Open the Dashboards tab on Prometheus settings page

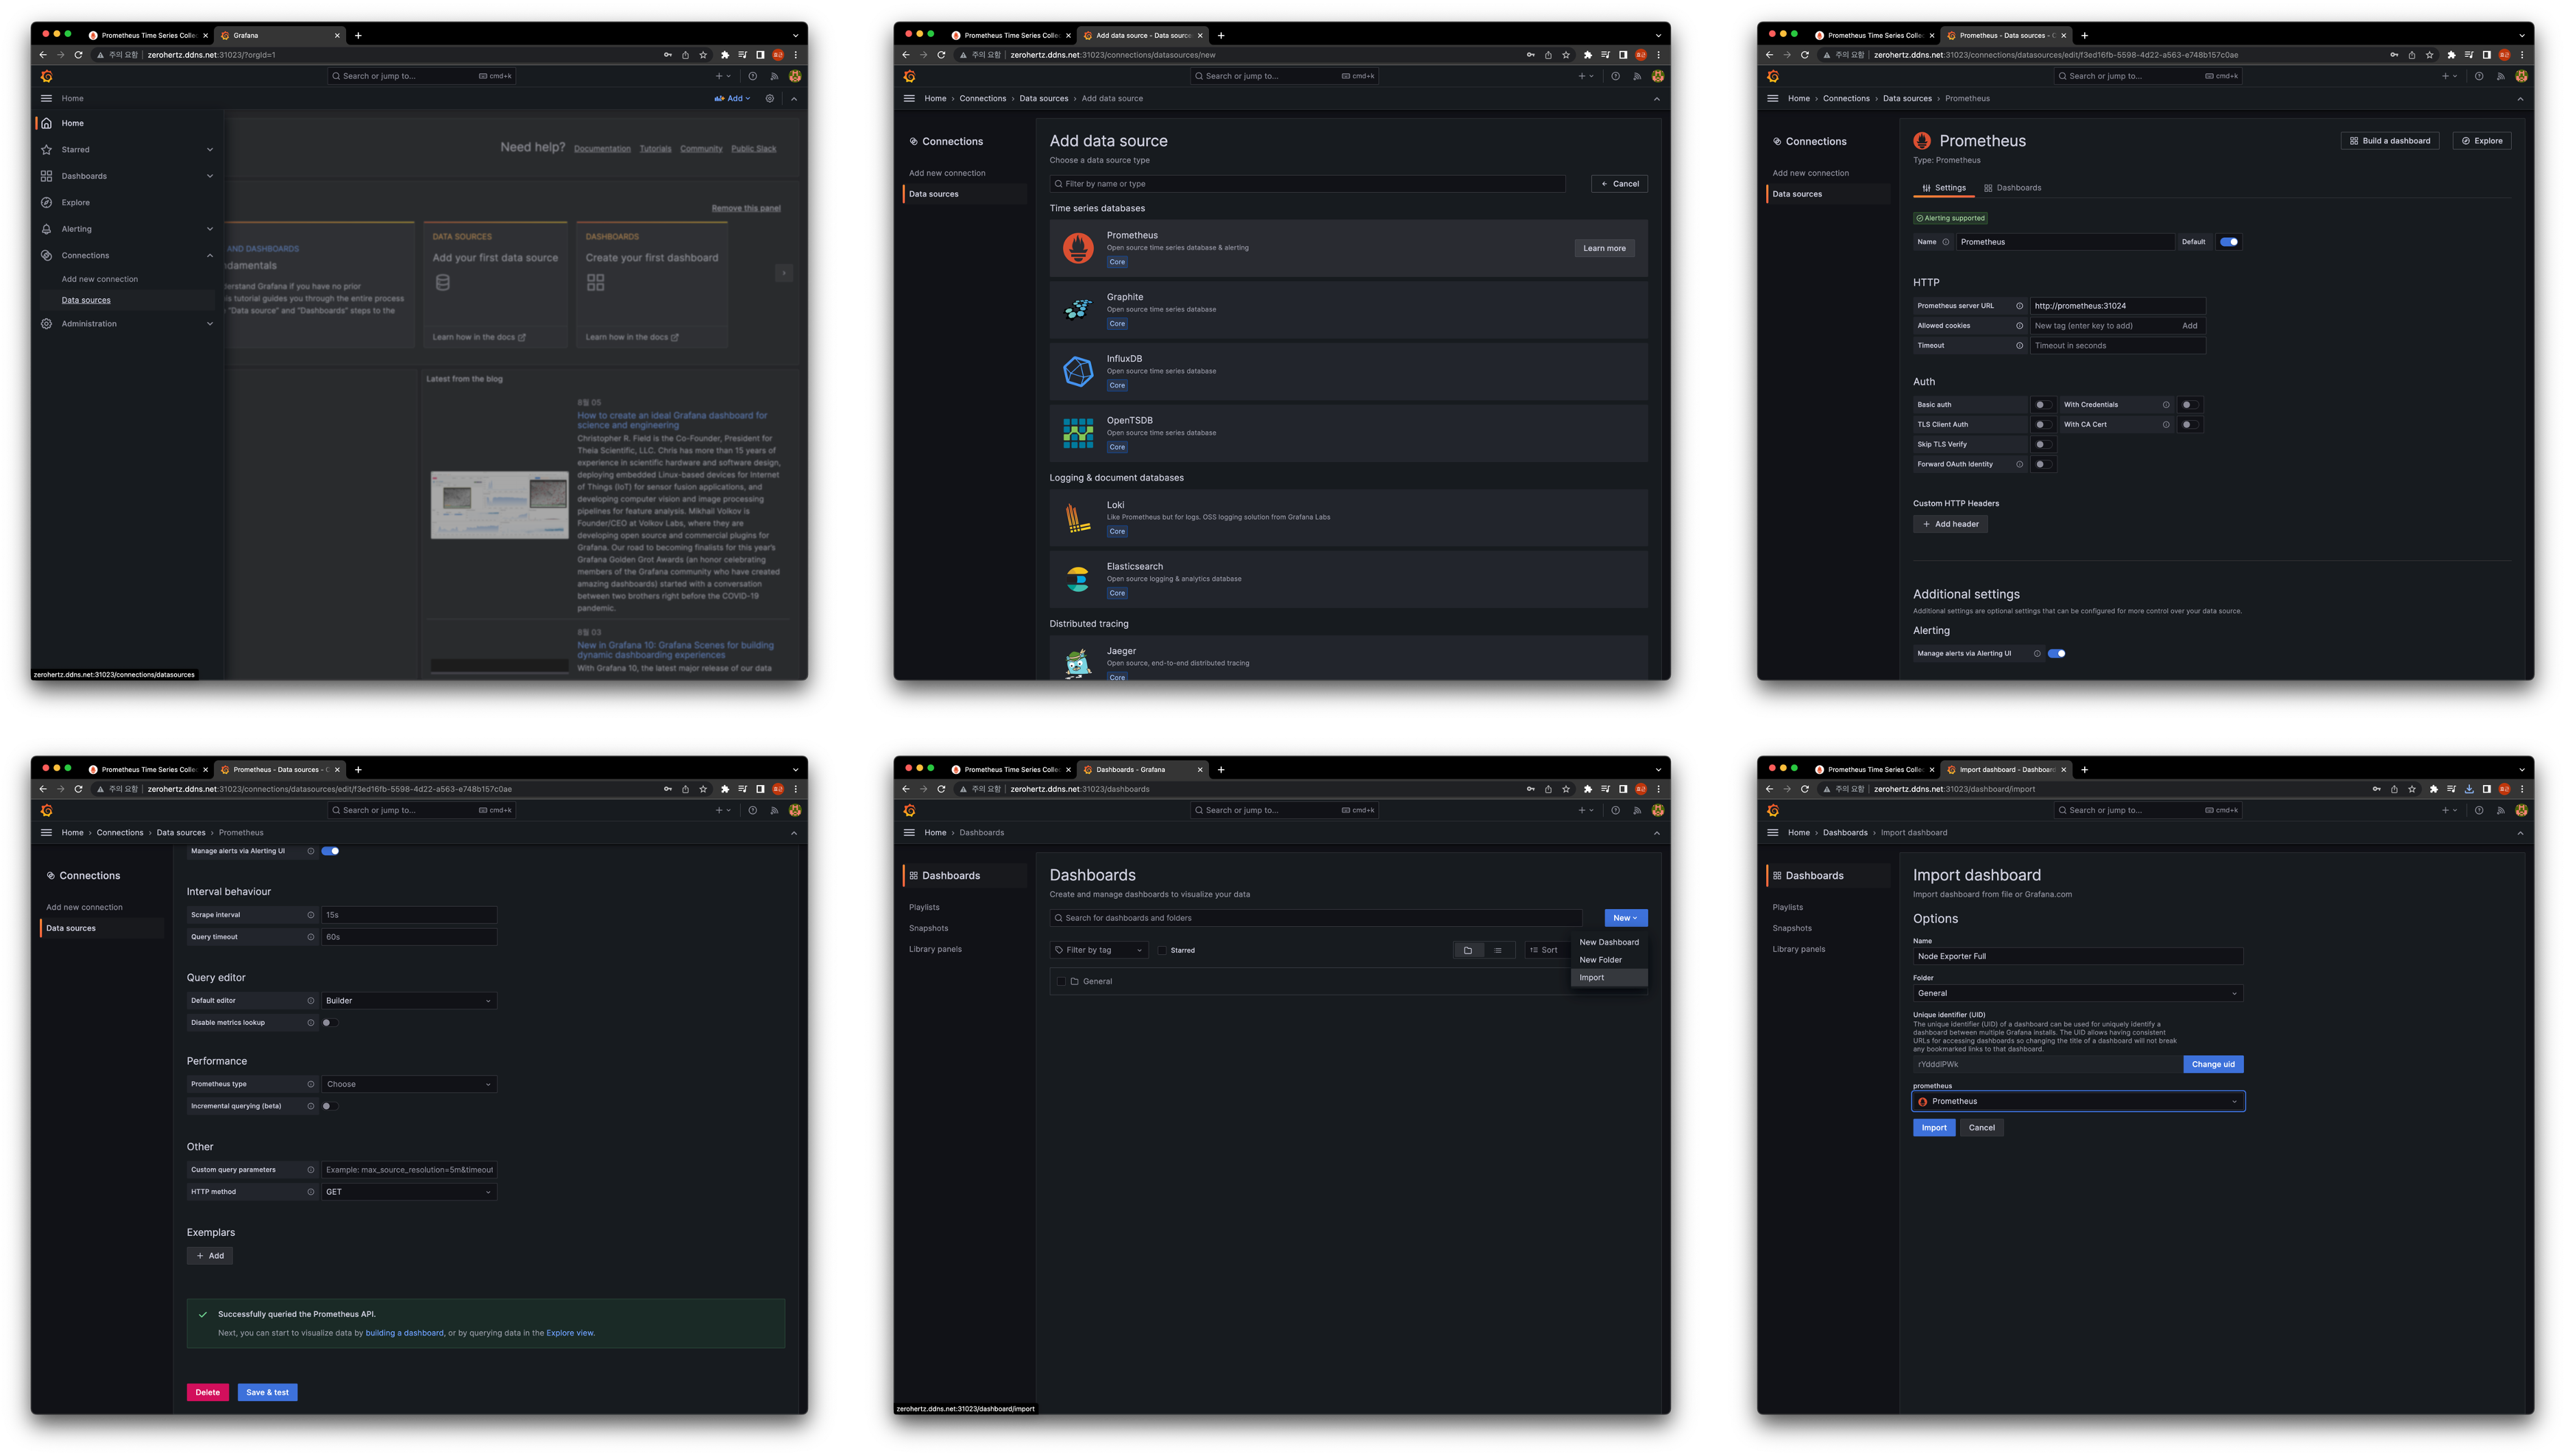click(2012, 188)
